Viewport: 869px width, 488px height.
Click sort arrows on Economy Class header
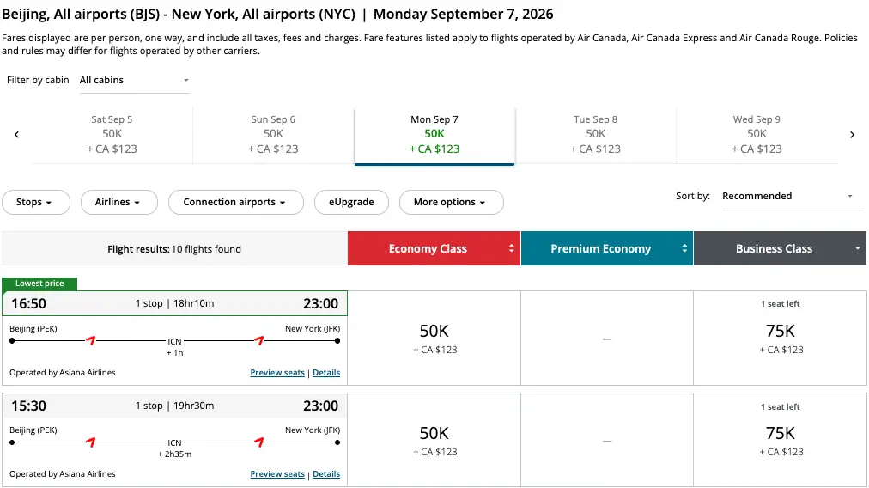click(x=512, y=249)
